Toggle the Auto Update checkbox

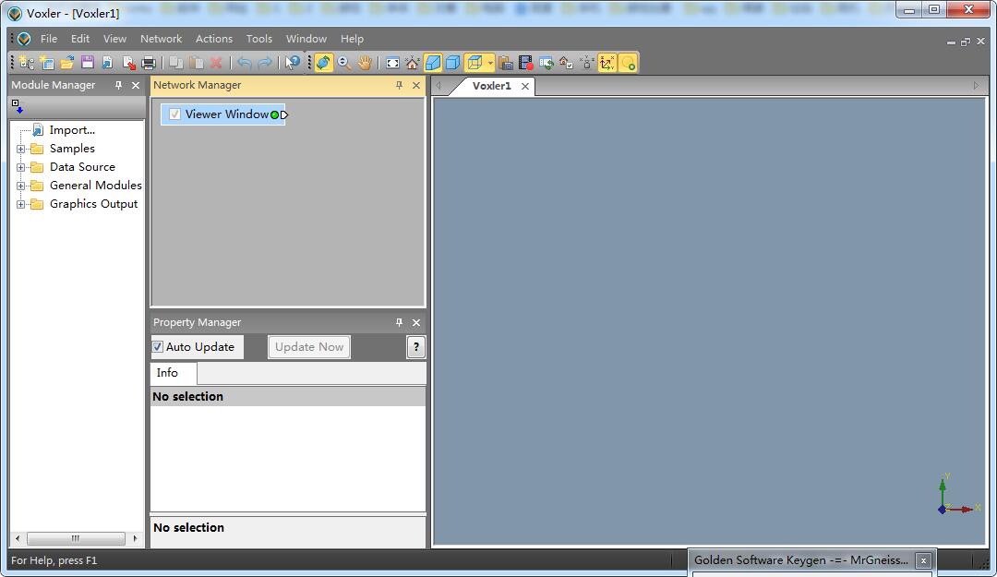click(x=158, y=347)
